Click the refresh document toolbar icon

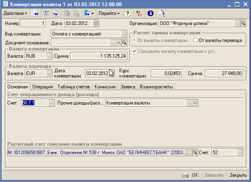(46, 13)
